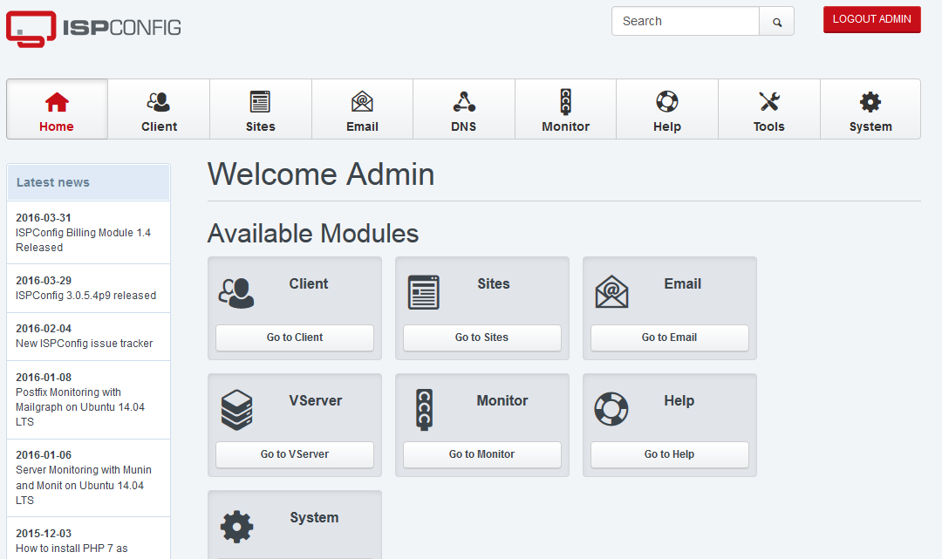
Task: Click the Email module envelope icon
Action: pos(611,292)
